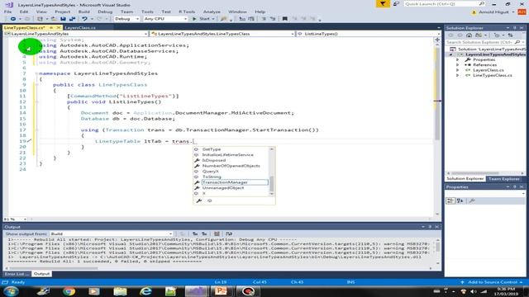Open the Start button dropdown arrow
The width and height of the screenshot is (529, 297).
pyautogui.click(x=213, y=19)
